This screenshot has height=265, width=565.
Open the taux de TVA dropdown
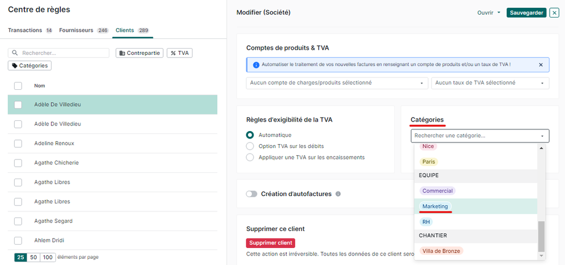point(490,83)
